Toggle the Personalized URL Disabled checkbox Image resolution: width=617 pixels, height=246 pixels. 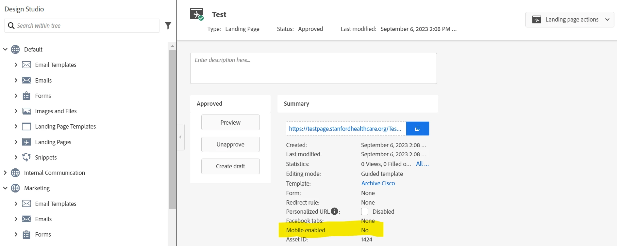pos(365,211)
